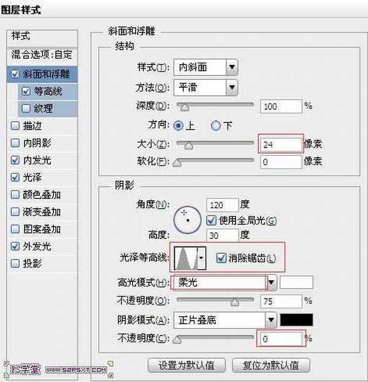The width and height of the screenshot is (368, 382).
Task: Open the 纹理 (Texture) sub-item
Action: pyautogui.click(x=43, y=109)
